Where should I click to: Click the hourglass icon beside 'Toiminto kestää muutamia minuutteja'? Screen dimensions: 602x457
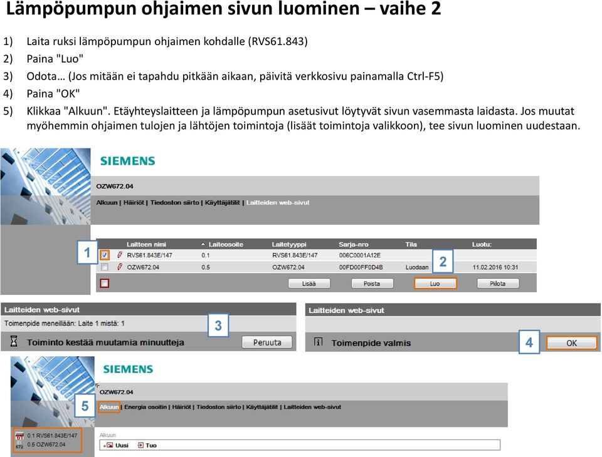[14, 341]
